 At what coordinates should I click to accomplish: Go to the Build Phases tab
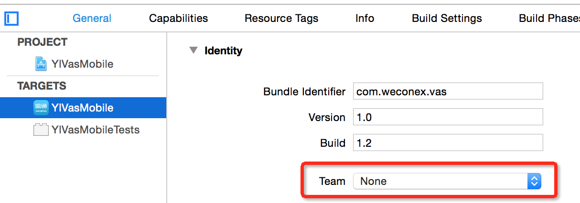[549, 19]
